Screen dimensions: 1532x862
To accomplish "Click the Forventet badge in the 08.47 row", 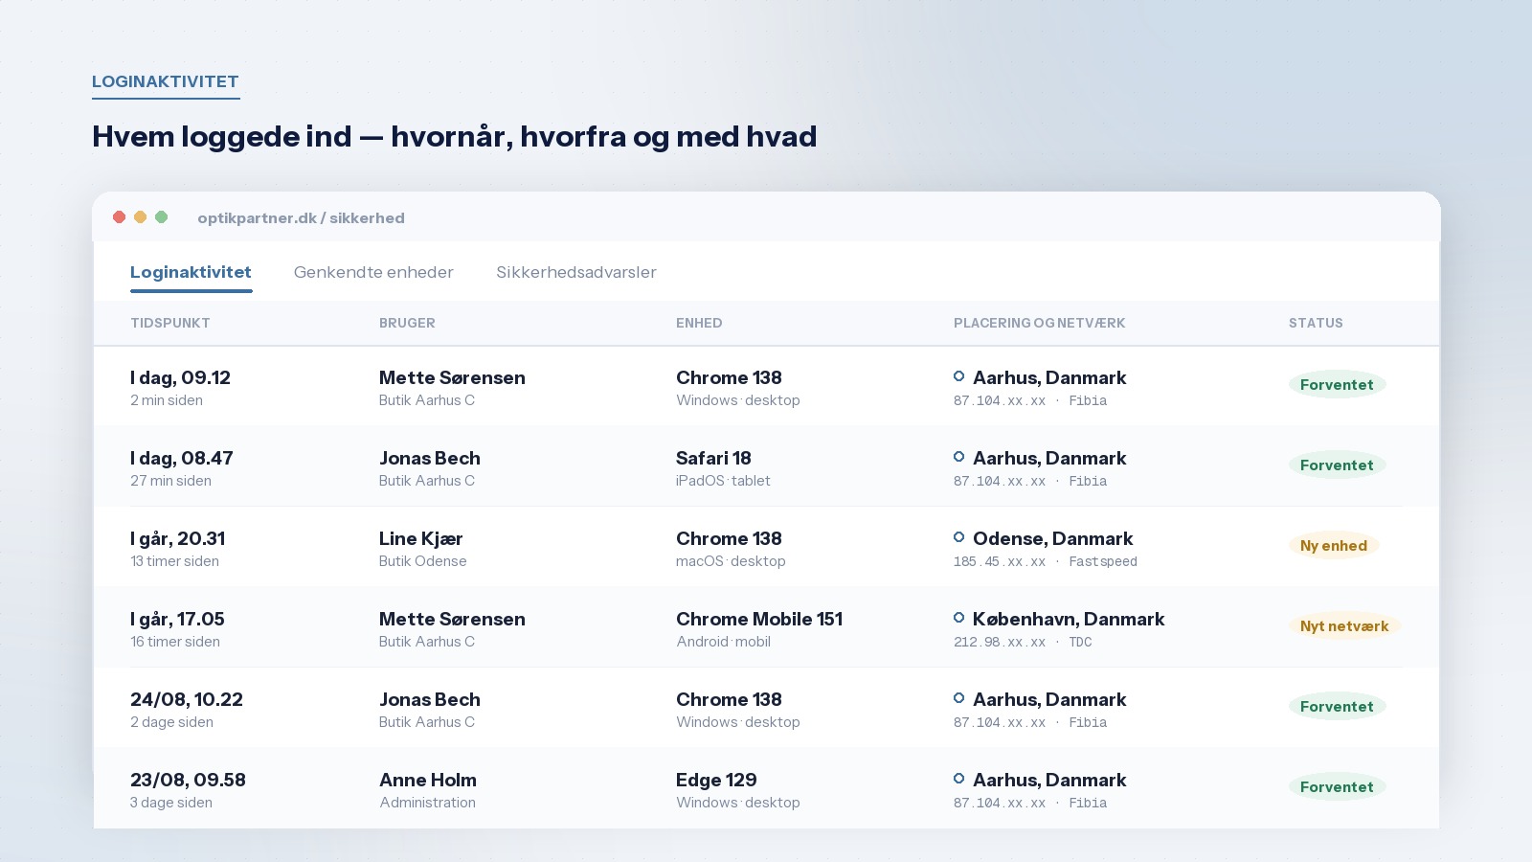I will tap(1337, 465).
